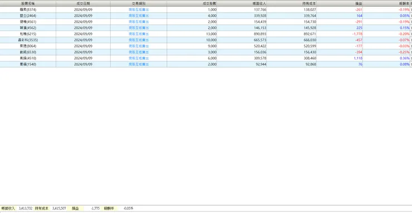Screen dimensions: 412x213
Task: Click the 154,730 holding cost value
Action: point(310,22)
